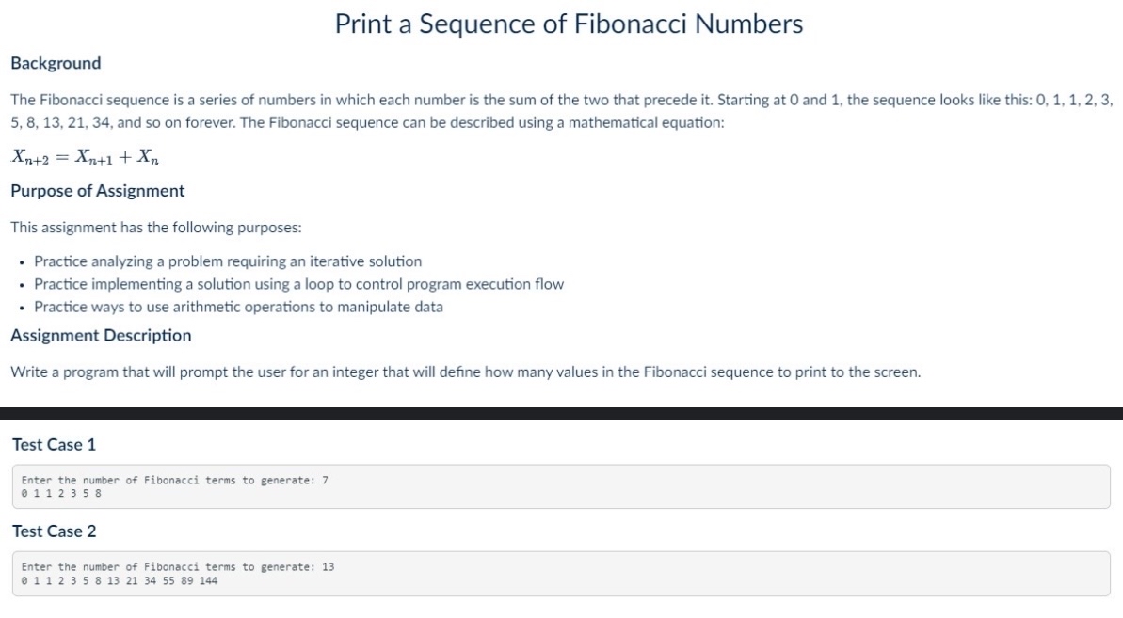Click the Test Case 2 prompt line ending in 13

click(x=177, y=567)
